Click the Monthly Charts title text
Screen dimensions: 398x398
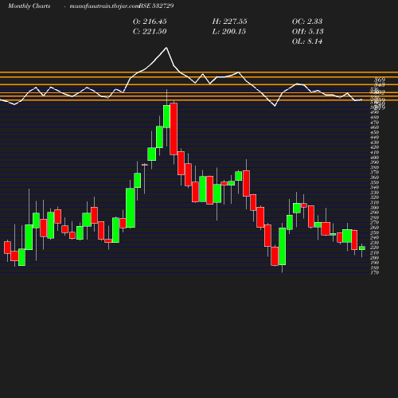tap(29, 6)
